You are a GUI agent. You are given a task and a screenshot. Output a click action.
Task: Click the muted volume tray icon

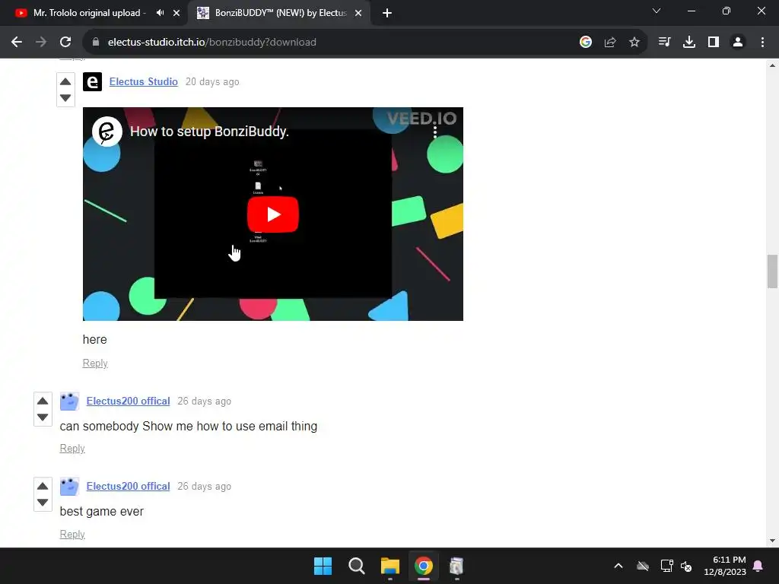(x=686, y=566)
